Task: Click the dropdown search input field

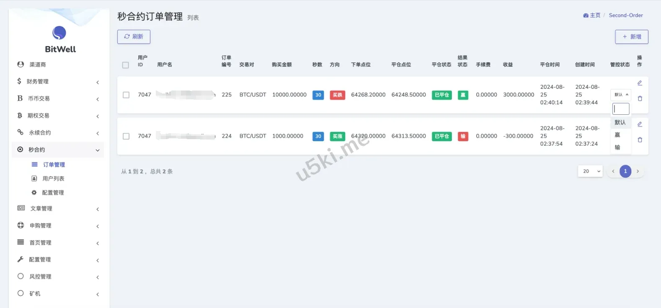Action: coord(621,109)
